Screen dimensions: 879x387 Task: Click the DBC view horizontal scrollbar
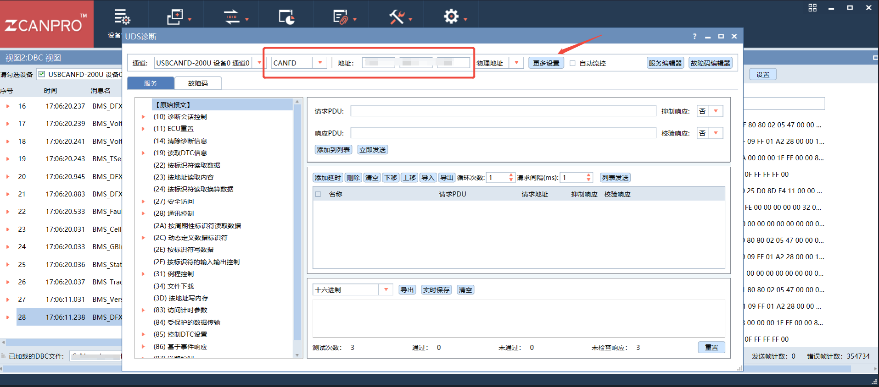tap(64, 342)
